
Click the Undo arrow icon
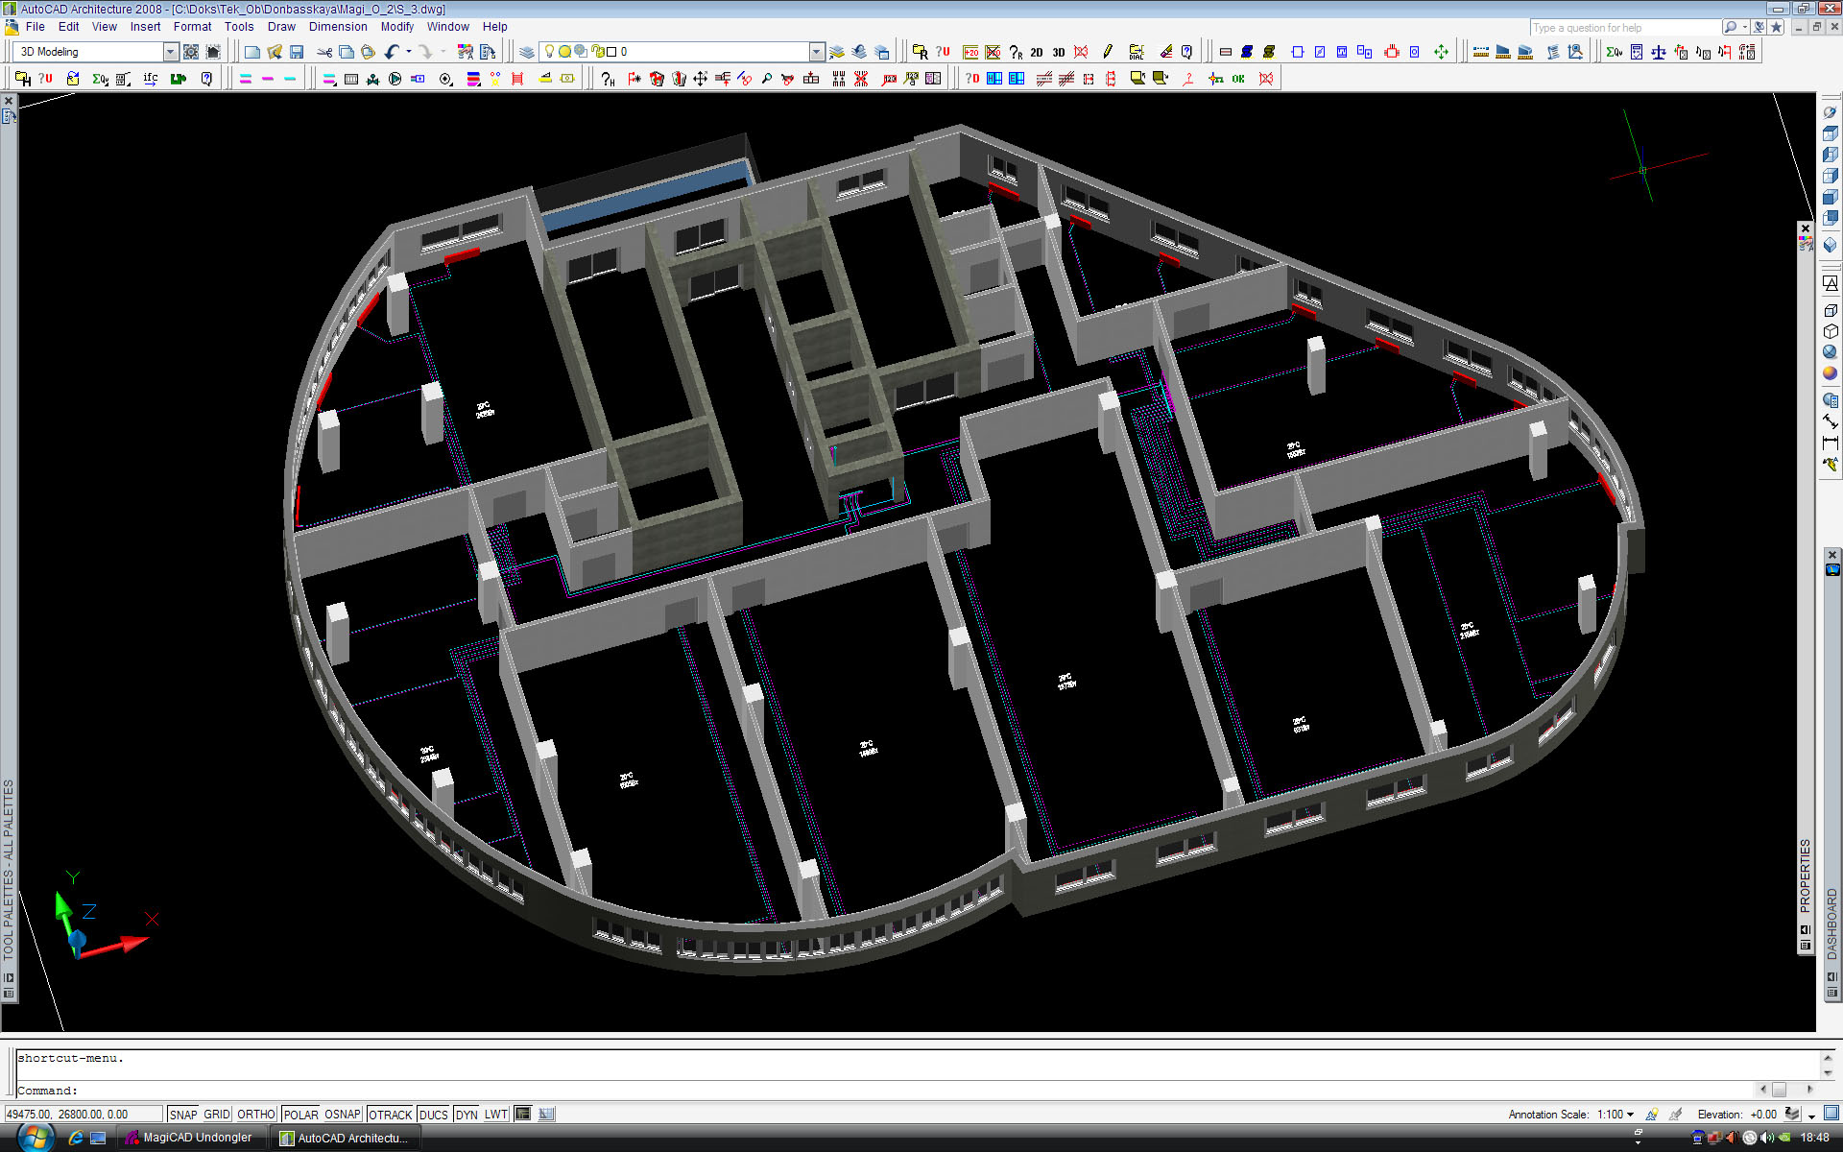click(392, 52)
